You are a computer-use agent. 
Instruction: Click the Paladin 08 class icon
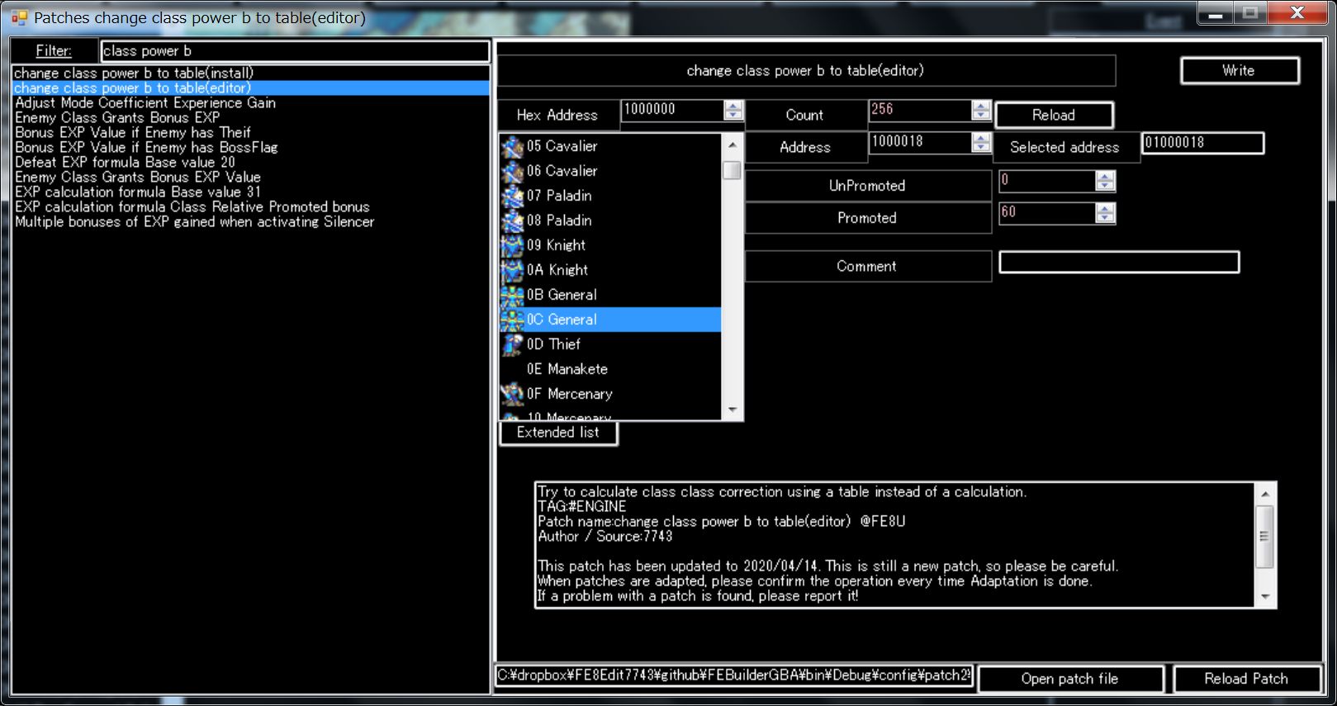[x=513, y=220]
